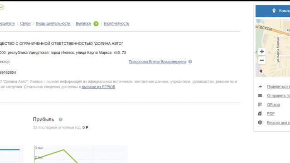Follow the выписке из ЕГРЮЛ link
The height and width of the screenshot is (163, 290).
click(x=99, y=87)
